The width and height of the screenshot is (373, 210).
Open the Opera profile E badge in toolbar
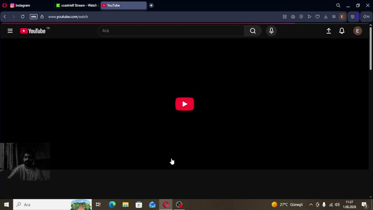tap(342, 17)
